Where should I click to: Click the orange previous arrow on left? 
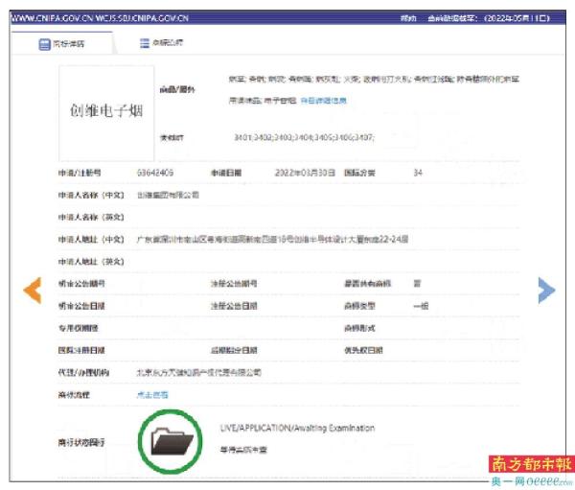[x=32, y=290]
